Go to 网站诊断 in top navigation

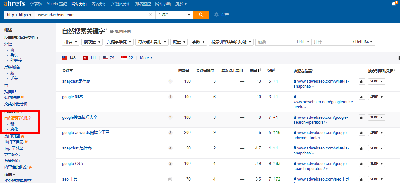tap(163, 4)
